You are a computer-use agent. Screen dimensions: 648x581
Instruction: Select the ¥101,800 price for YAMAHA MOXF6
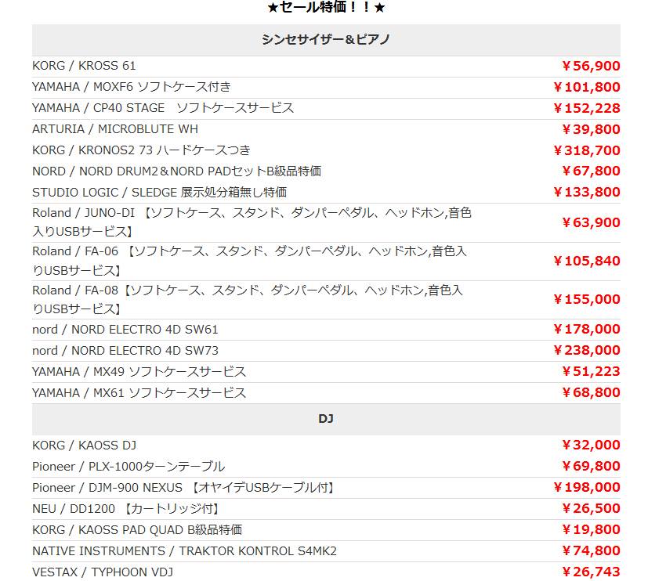click(587, 87)
